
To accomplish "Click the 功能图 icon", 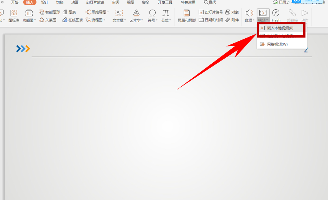I will point(29,13).
